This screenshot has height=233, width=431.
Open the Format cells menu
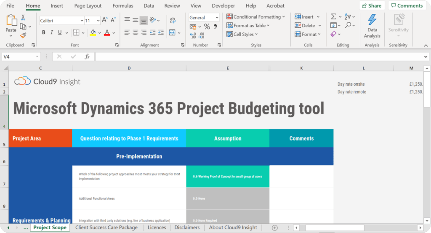(307, 34)
